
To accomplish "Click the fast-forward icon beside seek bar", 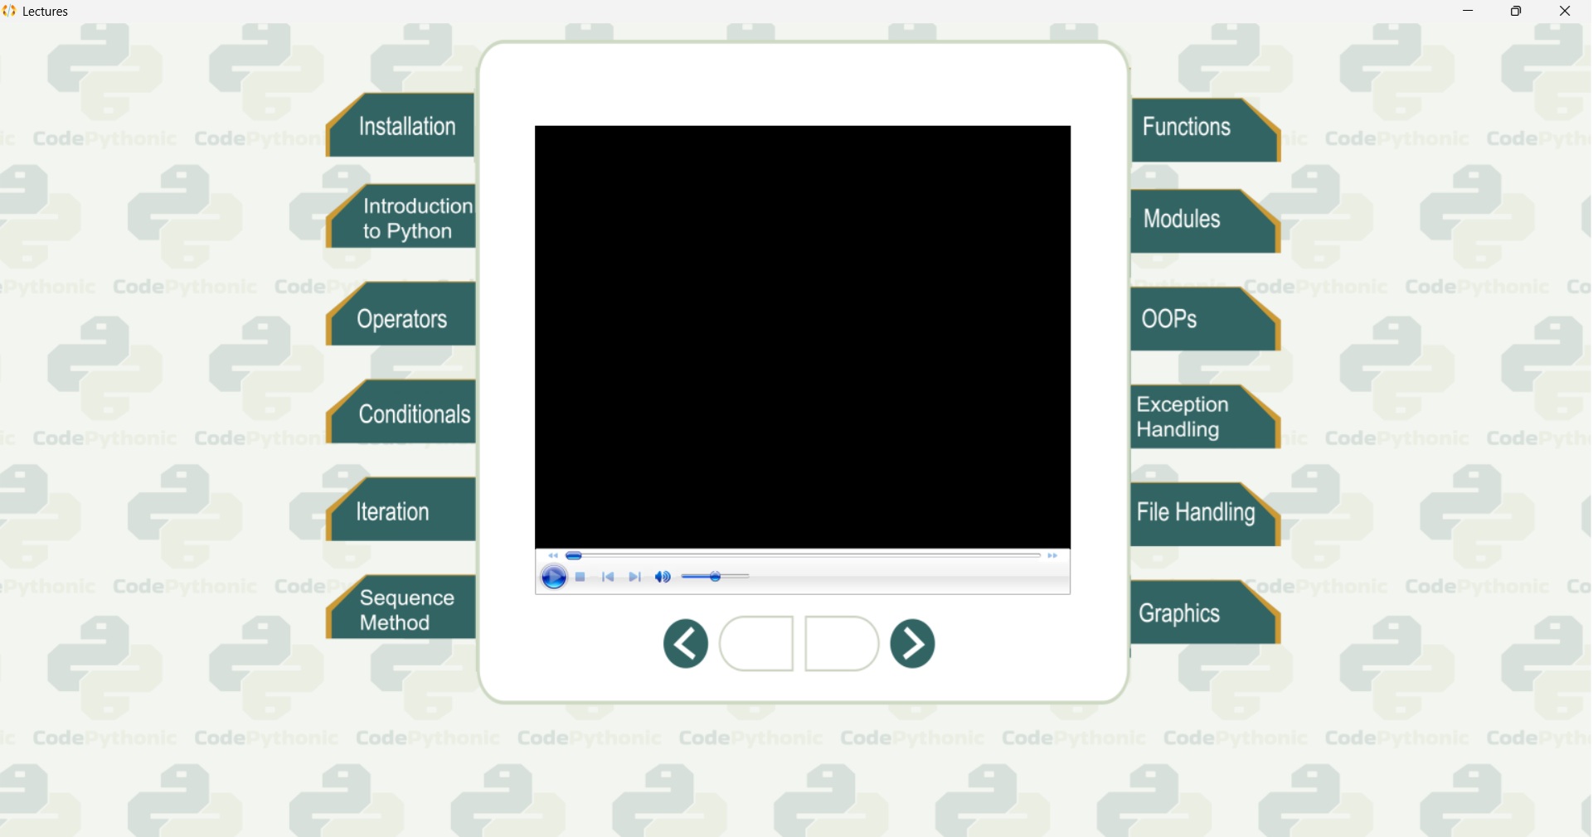I will (1054, 556).
